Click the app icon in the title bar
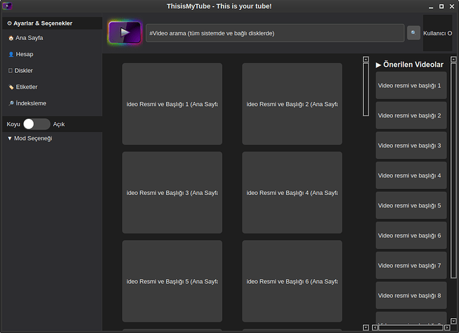Image resolution: width=459 pixels, height=333 pixels. coord(8,6)
